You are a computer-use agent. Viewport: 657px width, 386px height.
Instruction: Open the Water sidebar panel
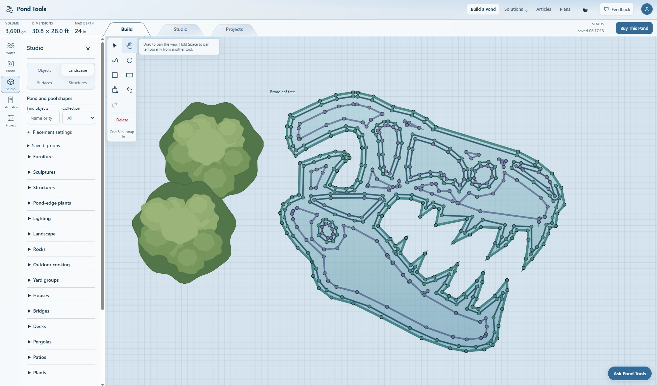[x=11, y=48]
